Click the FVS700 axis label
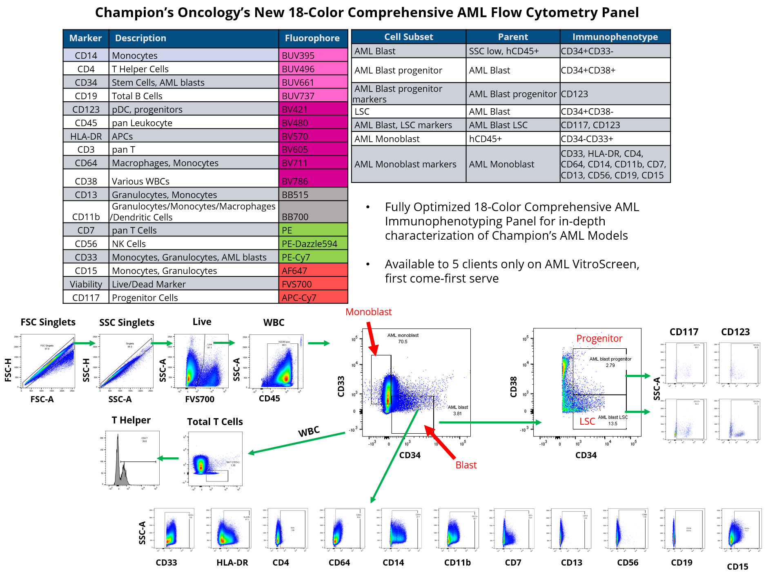 click(x=199, y=399)
